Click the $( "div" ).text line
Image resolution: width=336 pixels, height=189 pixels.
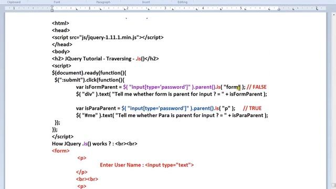click(172, 94)
